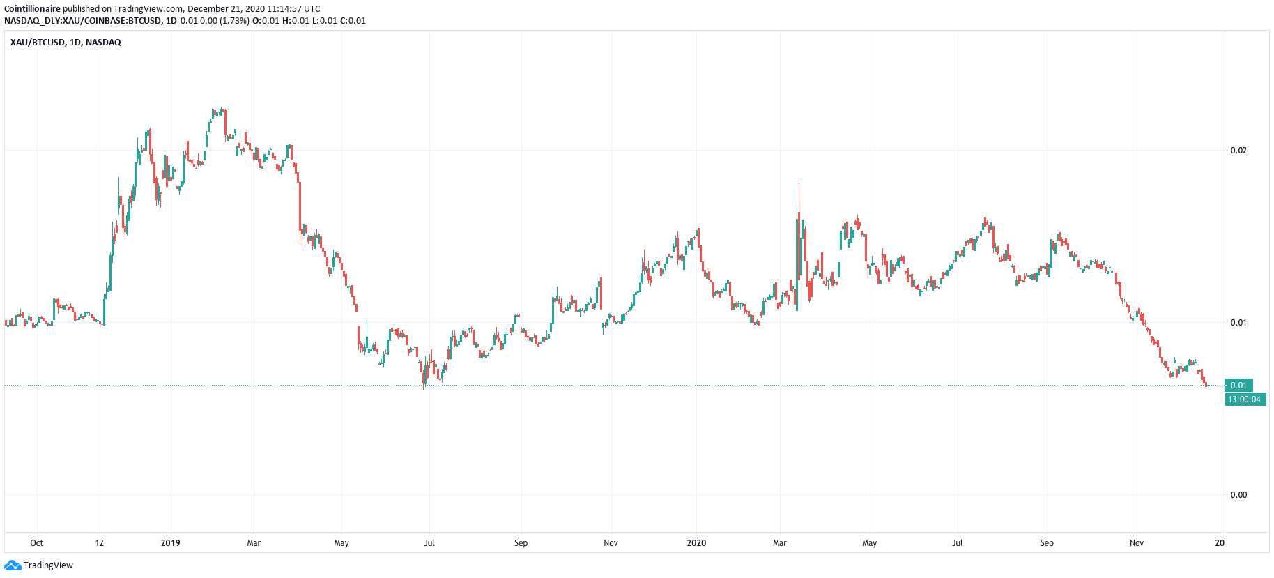Click the Nov label in 2020
This screenshot has width=1274, height=578.
(1137, 543)
